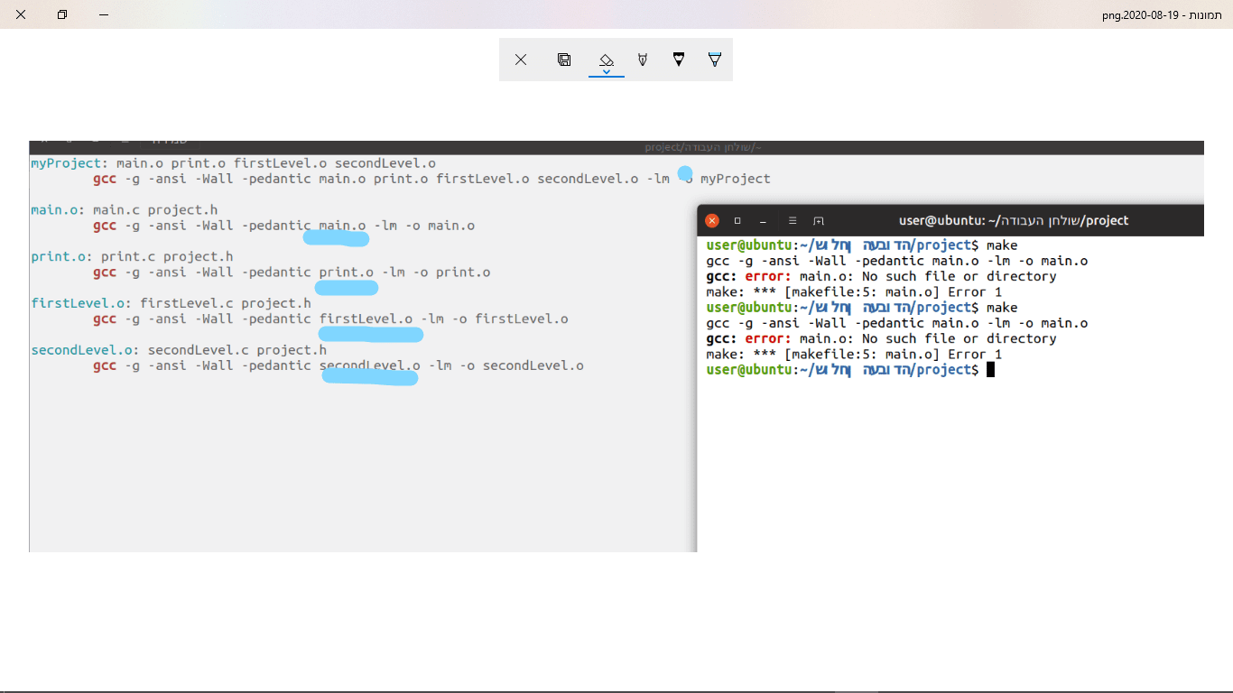
Task: Click the 'secondLevel.o:' target at line start
Action: [85, 350]
